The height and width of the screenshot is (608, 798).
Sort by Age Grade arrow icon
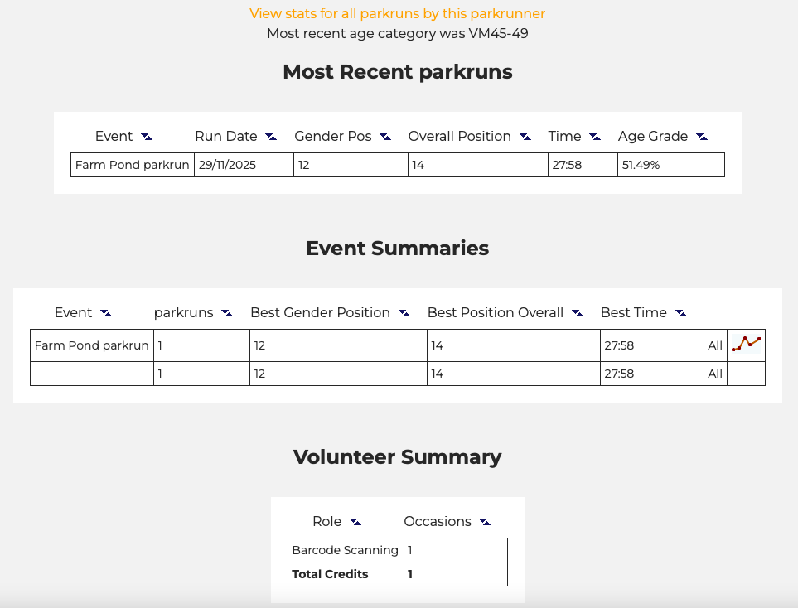tap(702, 137)
